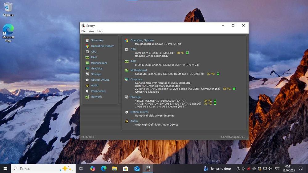The image size is (308, 173).
Task: Click the РУС language indicator
Action: pos(277,168)
